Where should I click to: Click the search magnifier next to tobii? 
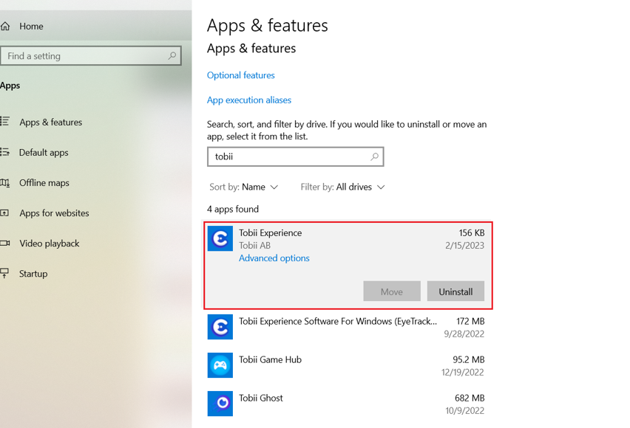pyautogui.click(x=376, y=156)
